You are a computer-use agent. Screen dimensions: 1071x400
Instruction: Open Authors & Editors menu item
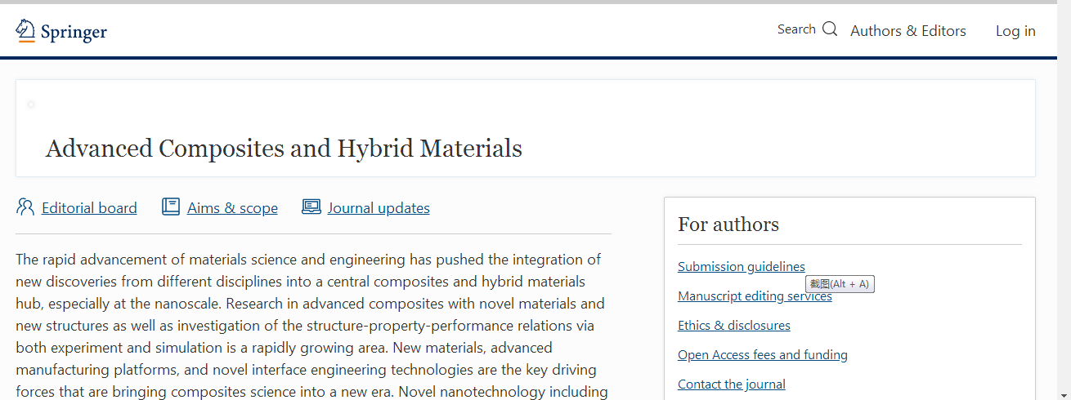click(x=908, y=31)
